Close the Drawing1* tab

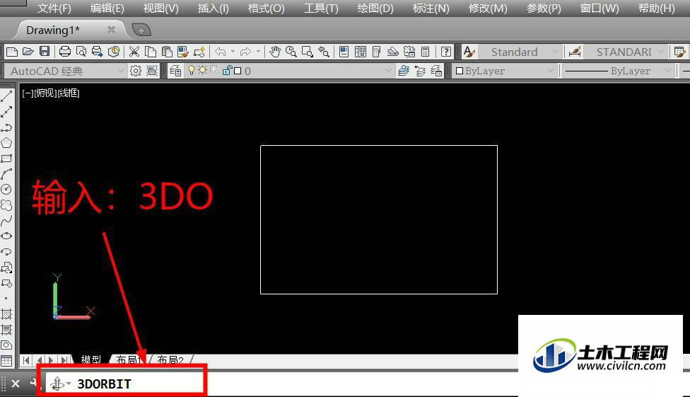[111, 30]
